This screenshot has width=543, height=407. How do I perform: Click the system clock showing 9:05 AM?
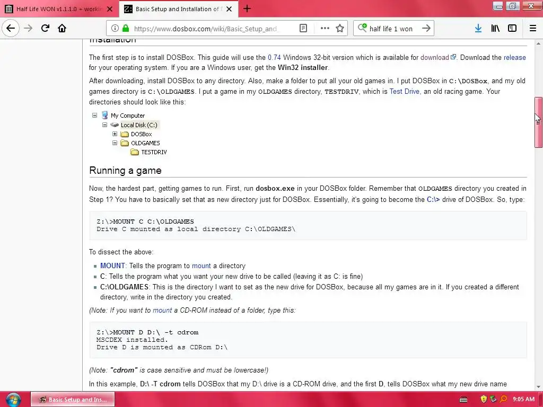click(523, 400)
